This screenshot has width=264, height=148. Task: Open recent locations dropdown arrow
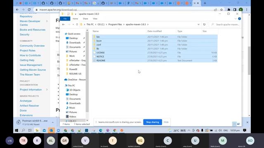pos(73,25)
